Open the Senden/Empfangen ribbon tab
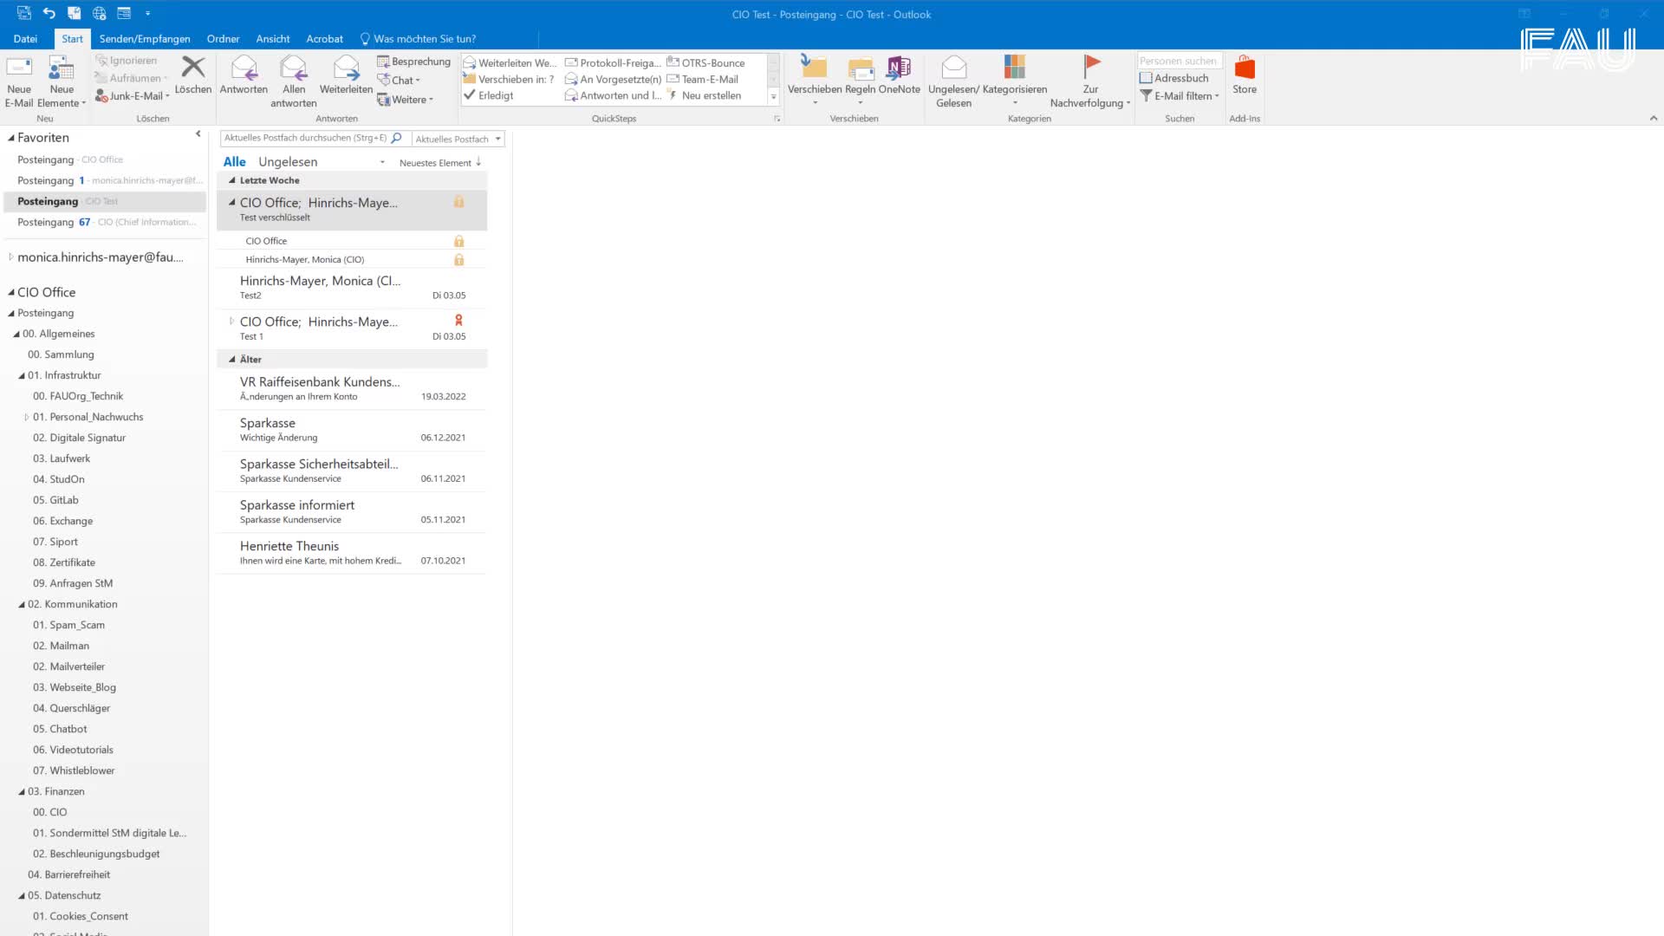The height and width of the screenshot is (936, 1664). click(x=145, y=39)
